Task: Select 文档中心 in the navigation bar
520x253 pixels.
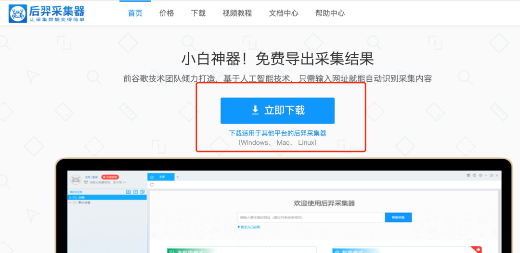Action: 284,13
